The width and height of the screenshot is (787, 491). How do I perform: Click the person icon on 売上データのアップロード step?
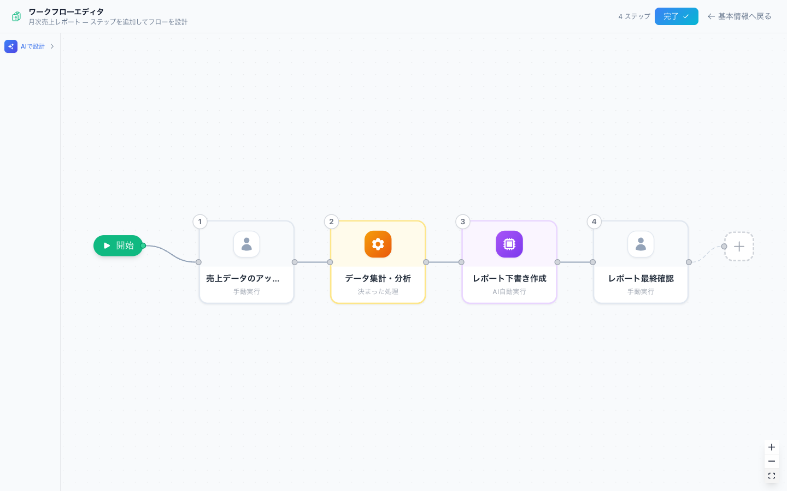(246, 244)
